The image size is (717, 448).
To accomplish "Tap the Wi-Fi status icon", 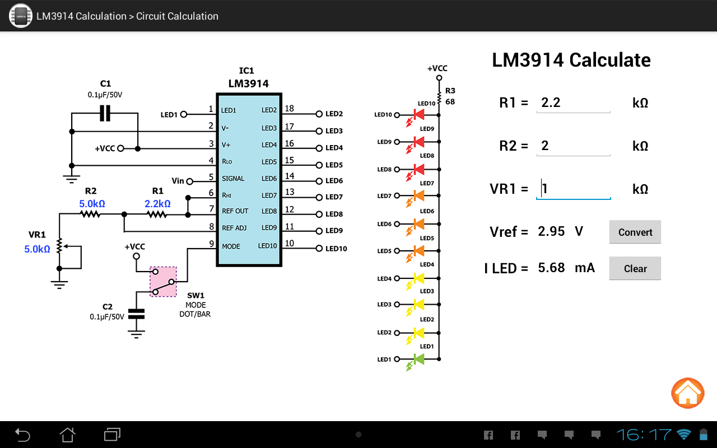I will point(683,434).
